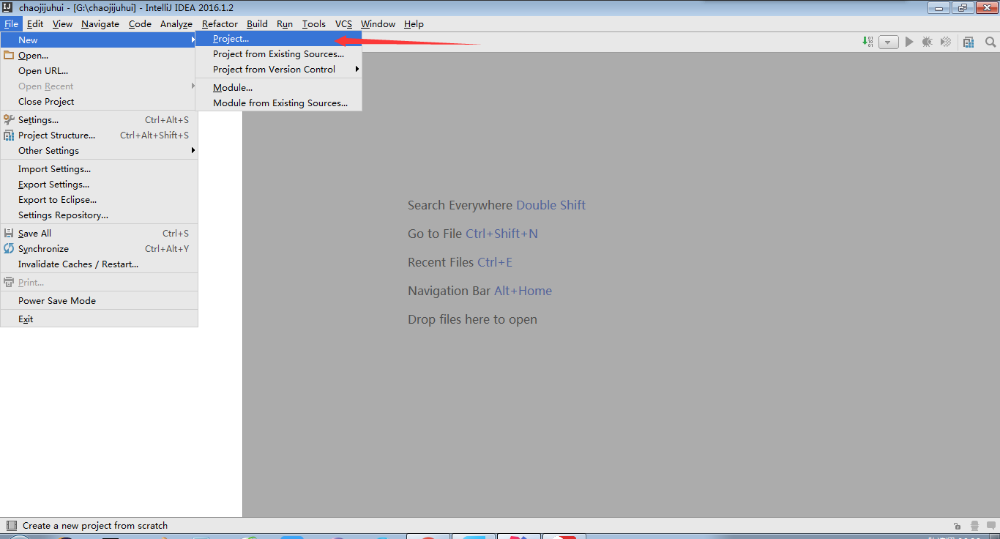Open the run configuration dropdown

pyautogui.click(x=888, y=42)
